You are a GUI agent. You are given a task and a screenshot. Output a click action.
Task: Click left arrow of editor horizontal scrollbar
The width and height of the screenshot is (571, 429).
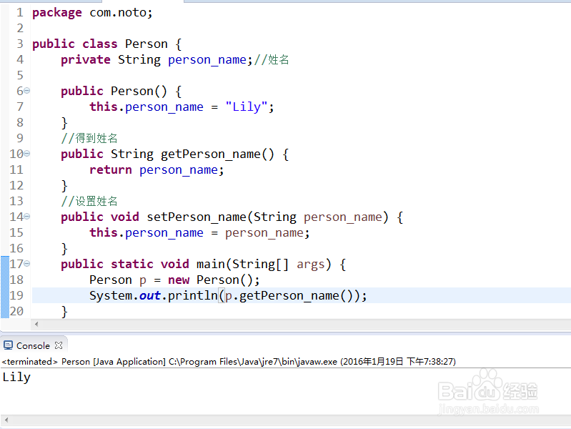click(x=36, y=324)
